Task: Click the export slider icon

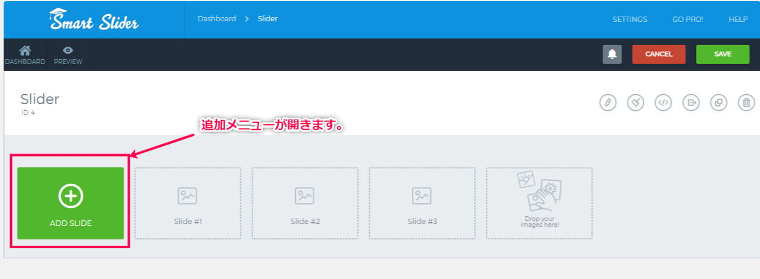Action: point(691,102)
